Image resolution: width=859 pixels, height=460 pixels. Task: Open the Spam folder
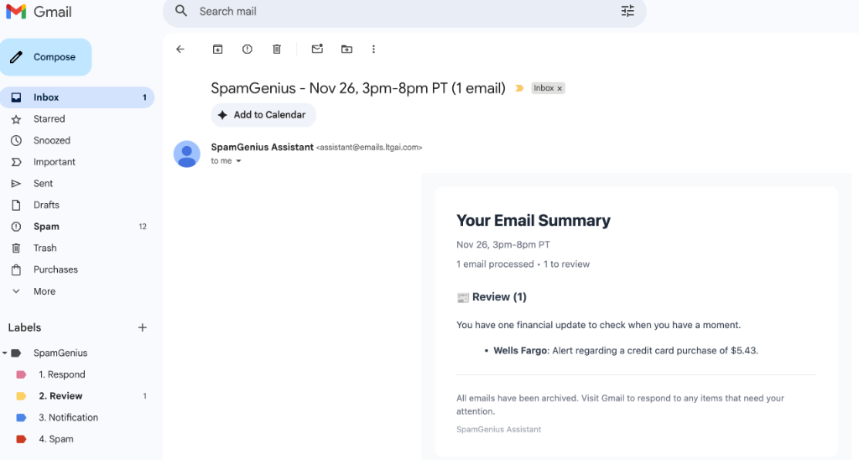coord(46,227)
